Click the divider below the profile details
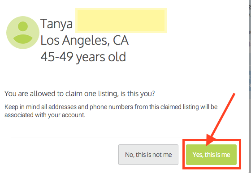 click(125, 78)
